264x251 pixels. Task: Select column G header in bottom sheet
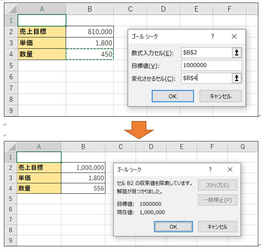click(x=243, y=146)
